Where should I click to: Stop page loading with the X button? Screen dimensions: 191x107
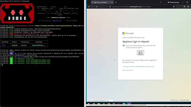coord(96,7)
